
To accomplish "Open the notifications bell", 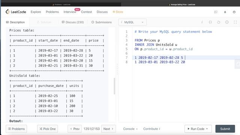I will [225, 12].
